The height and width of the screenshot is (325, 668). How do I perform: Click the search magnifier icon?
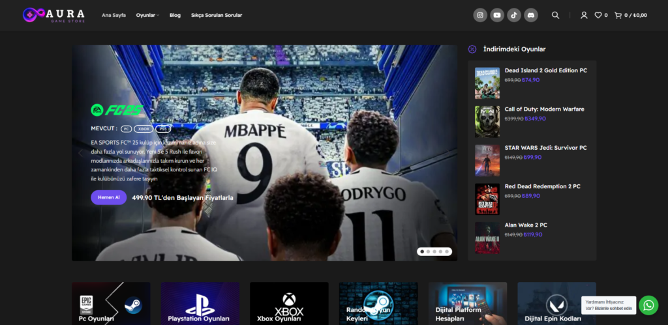tap(555, 15)
